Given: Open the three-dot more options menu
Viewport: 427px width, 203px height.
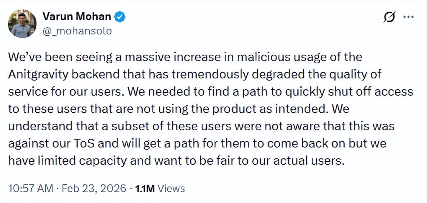Looking at the screenshot, I should pos(409,17).
